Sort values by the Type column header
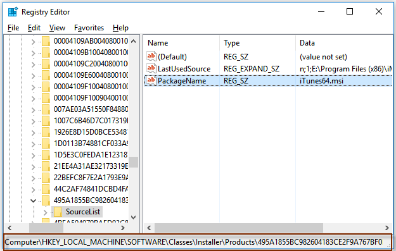This screenshot has width=396, height=251. coord(257,43)
